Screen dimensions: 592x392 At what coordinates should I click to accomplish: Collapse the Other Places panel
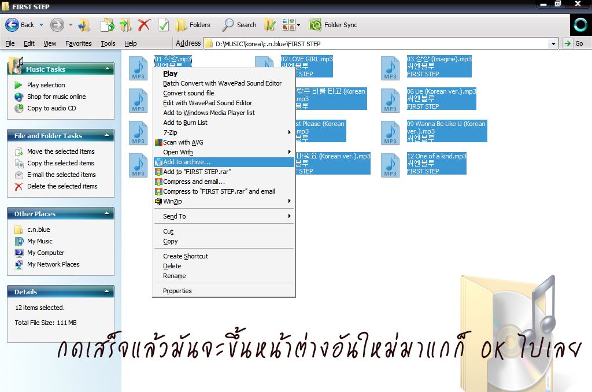click(107, 213)
